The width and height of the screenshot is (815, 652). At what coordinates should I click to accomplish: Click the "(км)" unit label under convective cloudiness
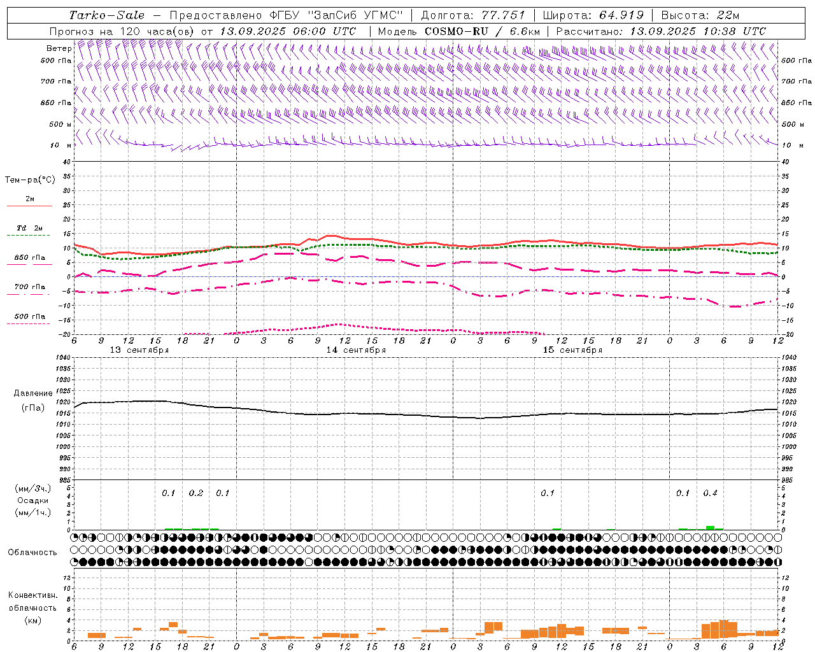[x=33, y=620]
